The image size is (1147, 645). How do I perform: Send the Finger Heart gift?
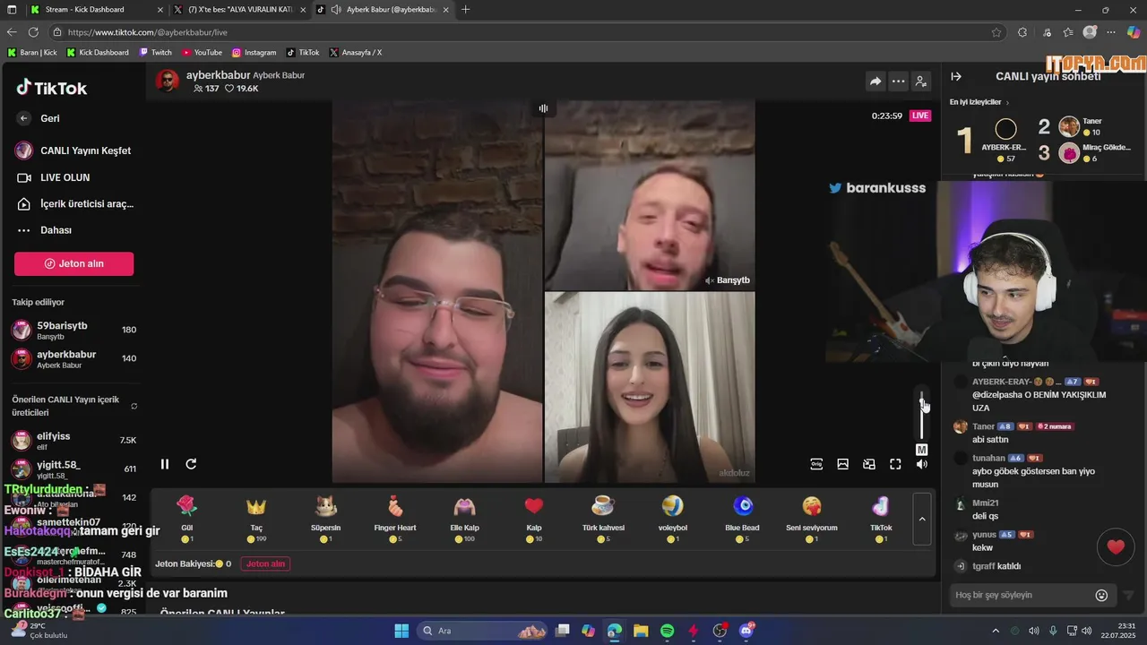click(395, 518)
